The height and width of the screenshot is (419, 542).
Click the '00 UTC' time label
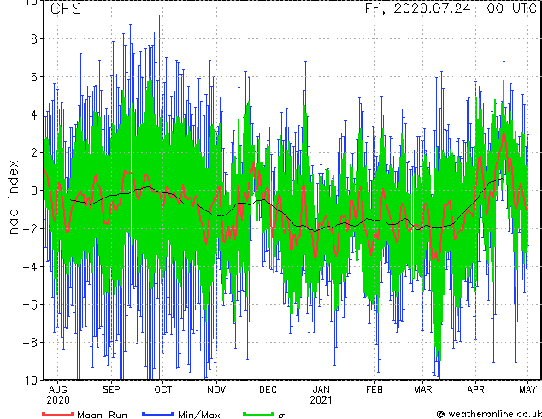coord(511,9)
